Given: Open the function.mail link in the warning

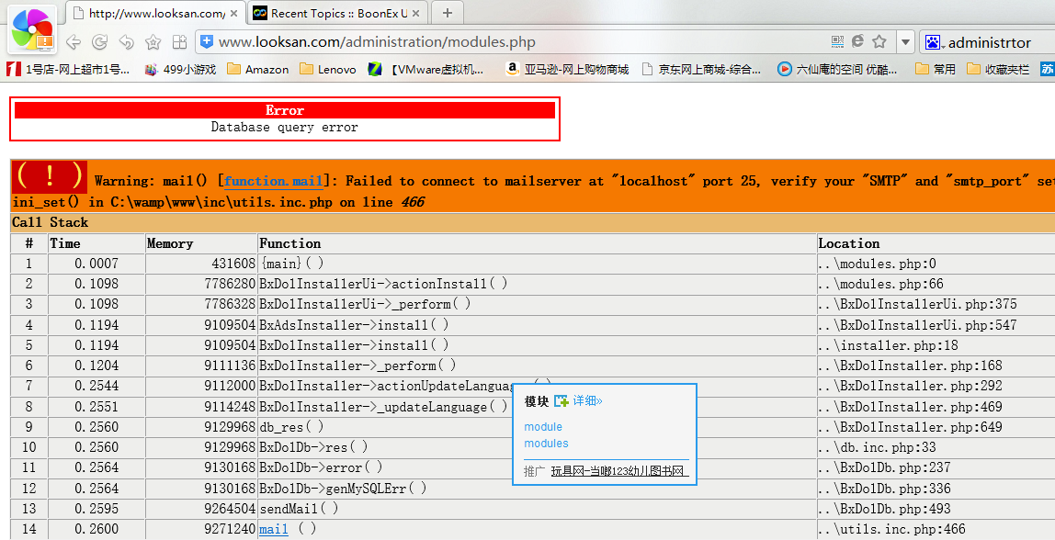Looking at the screenshot, I should 273,181.
